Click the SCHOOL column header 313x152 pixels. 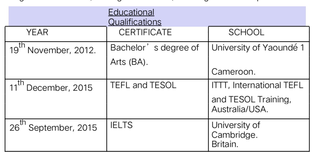[x=246, y=33]
